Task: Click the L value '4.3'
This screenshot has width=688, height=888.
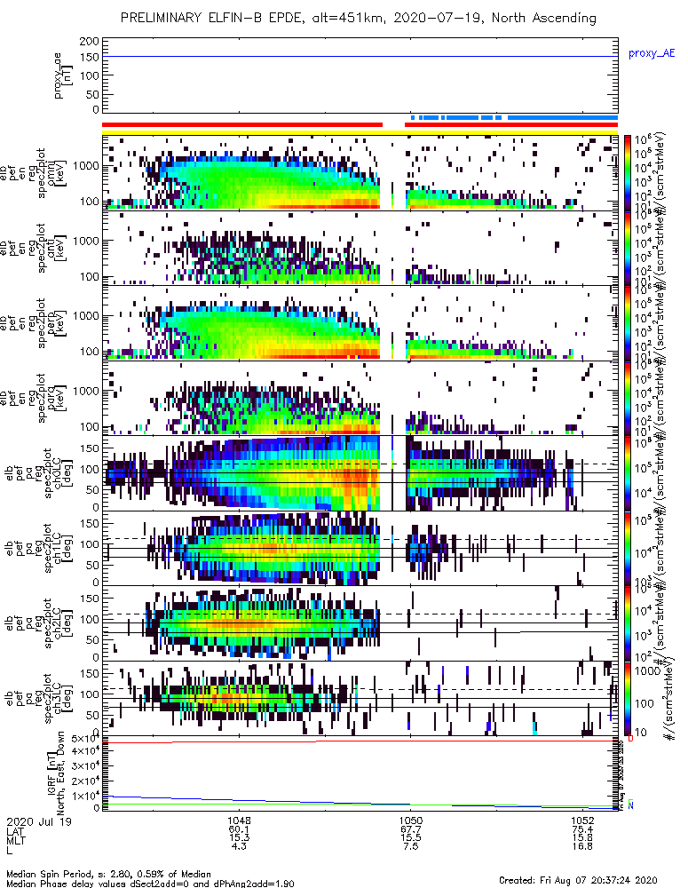Action: pyautogui.click(x=239, y=846)
